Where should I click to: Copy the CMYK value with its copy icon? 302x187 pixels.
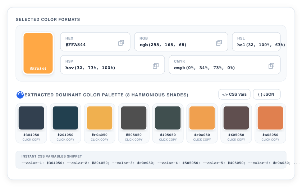pyautogui.click(x=271, y=66)
